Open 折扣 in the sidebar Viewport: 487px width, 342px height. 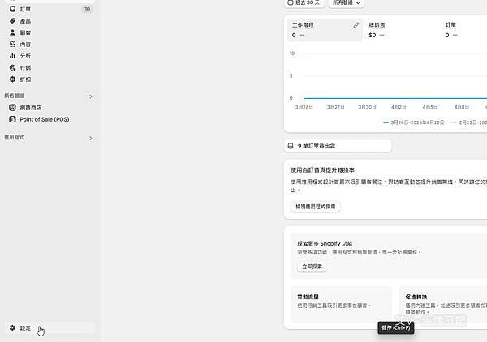(50, 79)
